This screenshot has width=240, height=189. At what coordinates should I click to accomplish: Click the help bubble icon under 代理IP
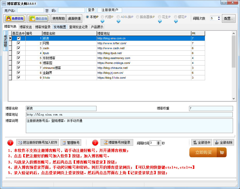[102, 21]
